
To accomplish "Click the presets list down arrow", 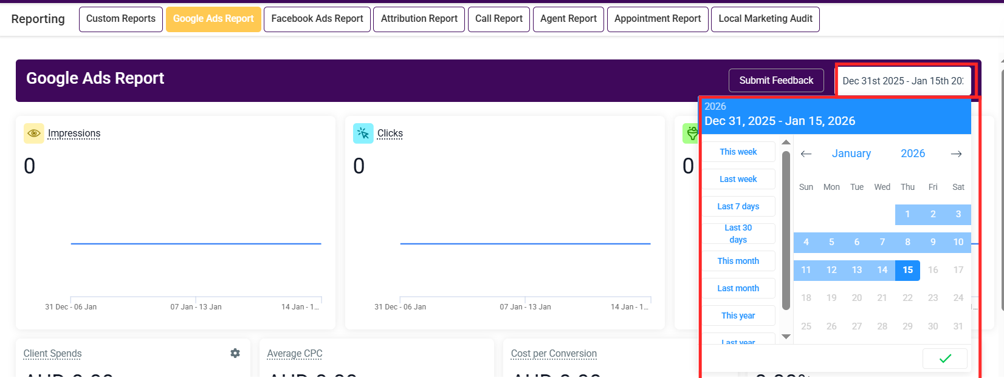I will point(786,337).
